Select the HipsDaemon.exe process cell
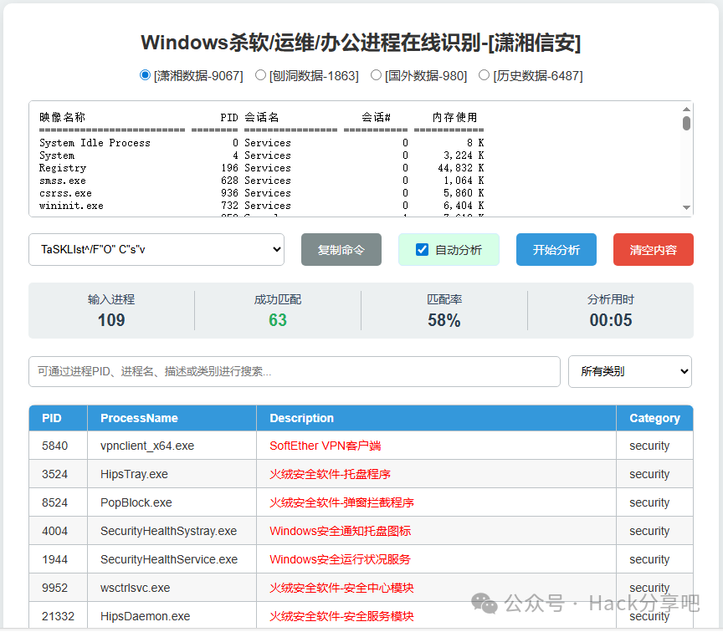The width and height of the screenshot is (723, 632). [x=172, y=615]
